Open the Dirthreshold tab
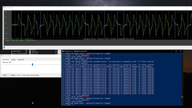Image resolution: width=192 pixels, height=108 pixels. coord(21,60)
